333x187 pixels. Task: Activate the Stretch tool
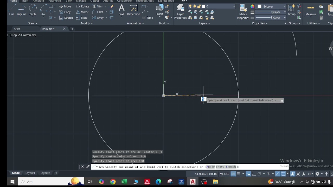66,18
